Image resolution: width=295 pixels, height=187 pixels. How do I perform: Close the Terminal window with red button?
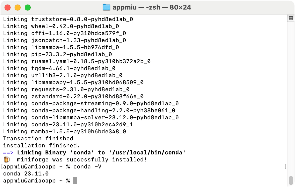tap(8, 8)
